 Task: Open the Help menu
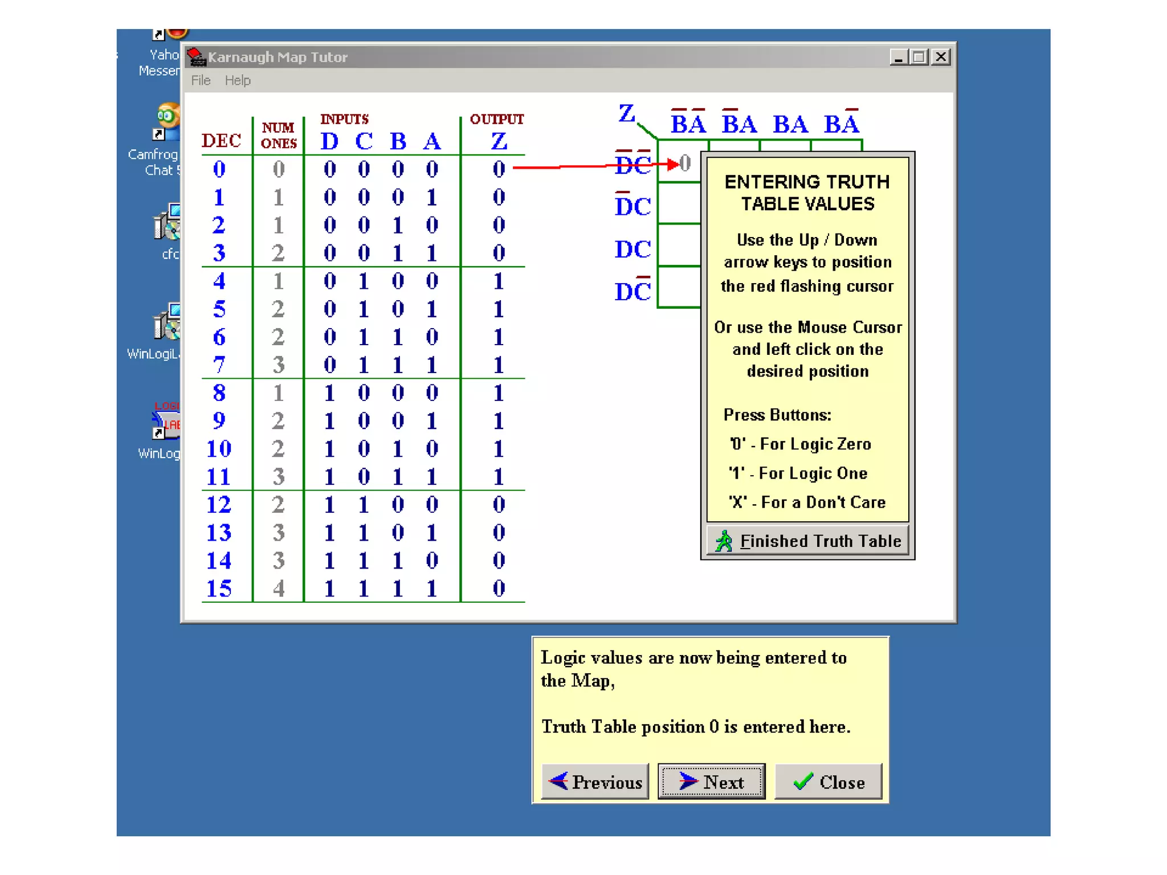point(238,80)
